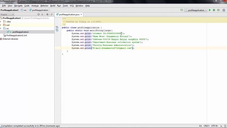The image size is (227, 128).
Task: Open the Run menu
Action: pos(59,6)
